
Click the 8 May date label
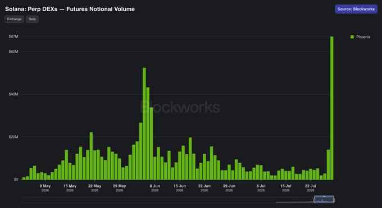pos(45,188)
